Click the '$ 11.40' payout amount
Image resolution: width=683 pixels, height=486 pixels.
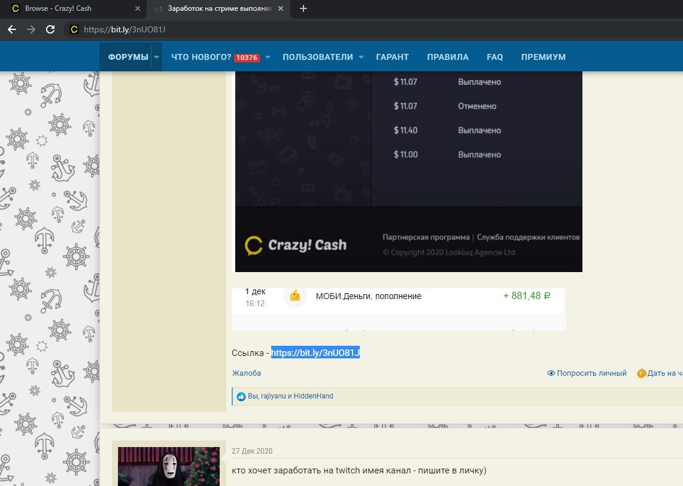pyautogui.click(x=405, y=130)
